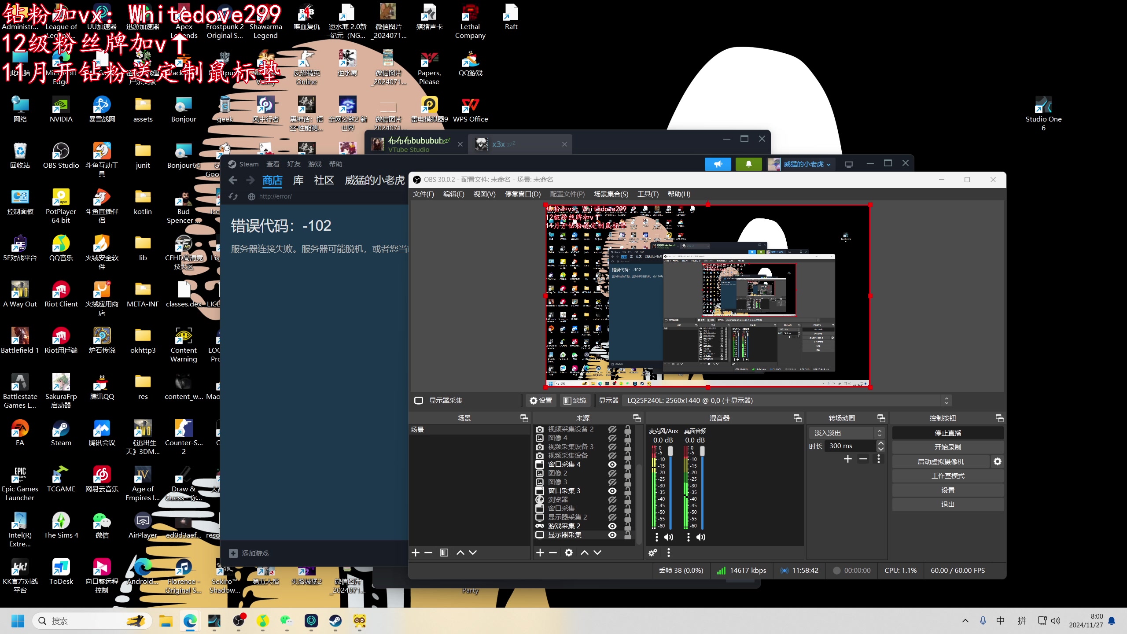Screen dimensions: 1127x634
Task: Open Steam notifications bell button
Action: (748, 164)
